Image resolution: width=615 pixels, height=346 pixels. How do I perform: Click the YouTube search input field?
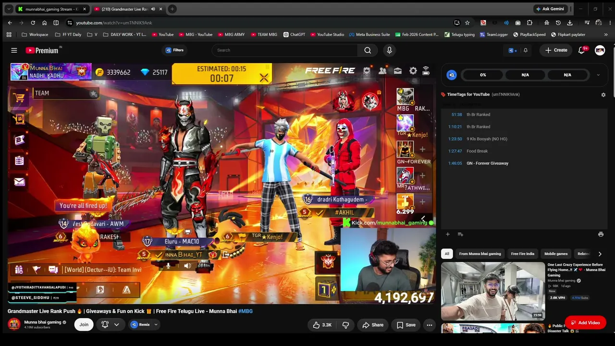click(x=285, y=50)
